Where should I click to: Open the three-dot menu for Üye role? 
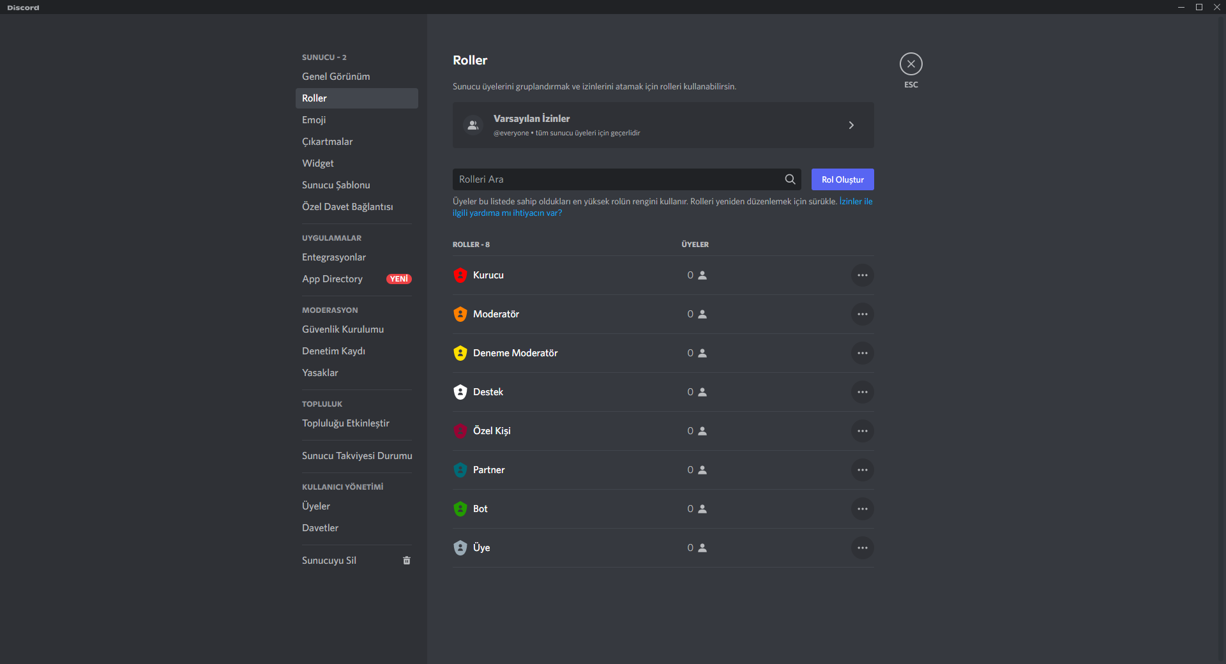[862, 548]
